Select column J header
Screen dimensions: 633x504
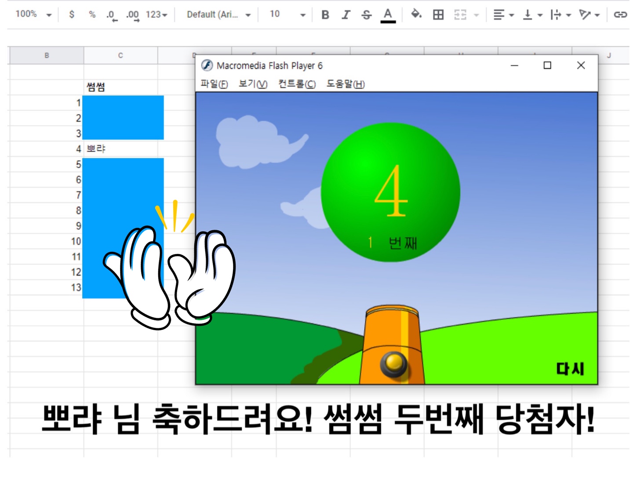tap(609, 55)
